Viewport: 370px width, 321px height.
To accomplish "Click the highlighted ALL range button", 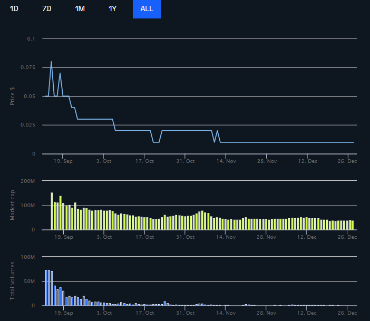I will click(x=147, y=9).
